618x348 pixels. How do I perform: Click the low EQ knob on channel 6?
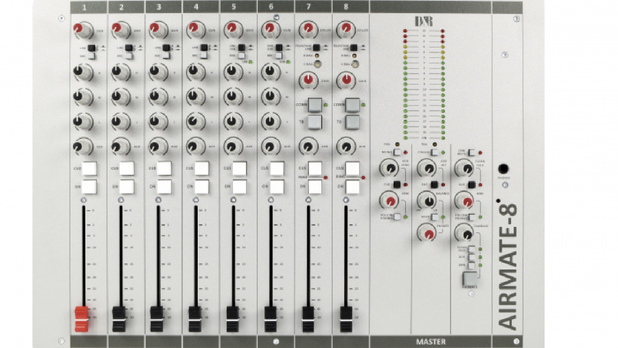tap(271, 121)
